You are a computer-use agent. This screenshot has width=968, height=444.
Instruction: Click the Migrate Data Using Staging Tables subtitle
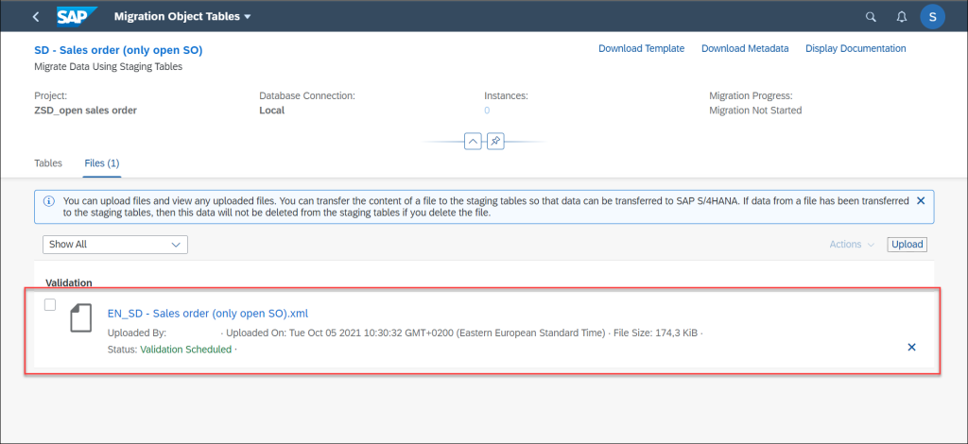[x=108, y=66]
